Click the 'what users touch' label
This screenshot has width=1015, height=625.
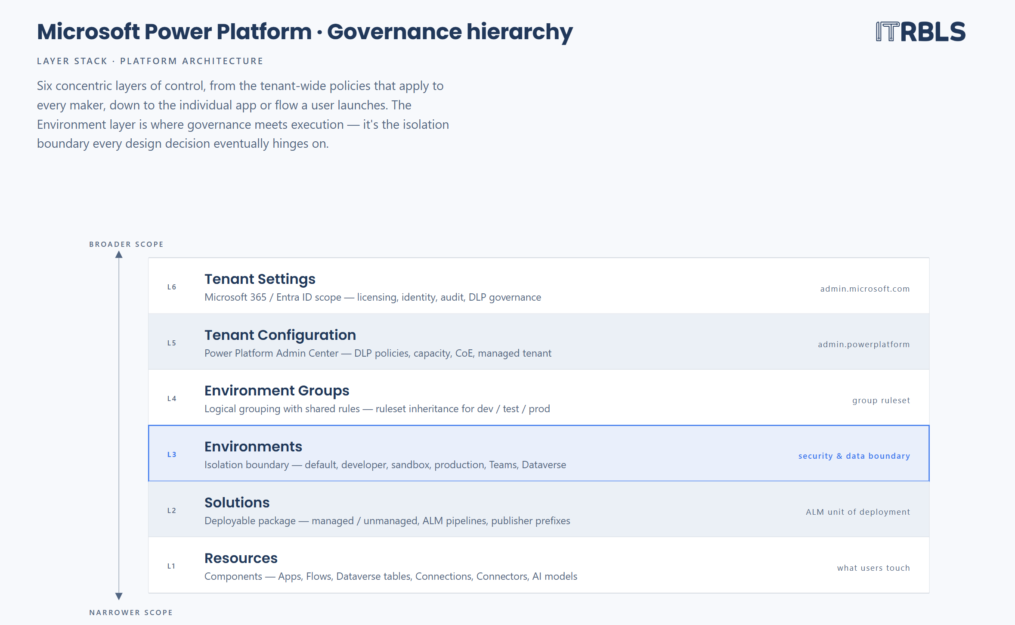pos(873,568)
